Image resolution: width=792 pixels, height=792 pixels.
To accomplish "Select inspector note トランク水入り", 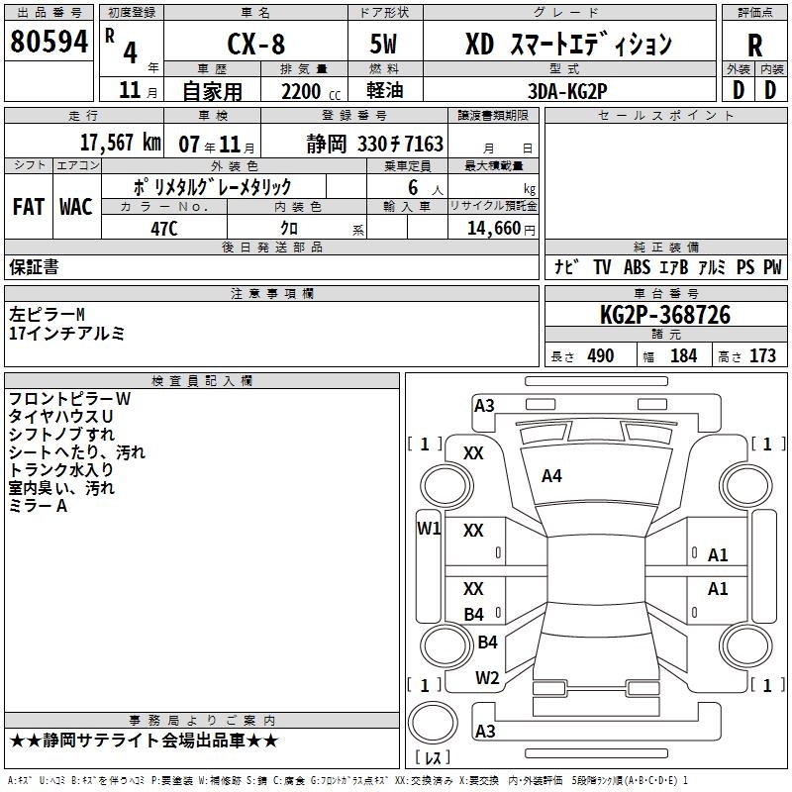I will pyautogui.click(x=61, y=469).
